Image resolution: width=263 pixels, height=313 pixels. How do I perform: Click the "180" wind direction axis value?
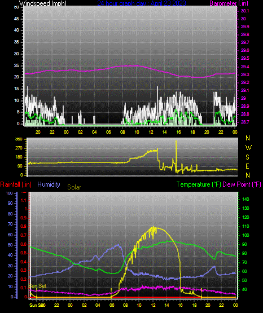tap(19, 157)
